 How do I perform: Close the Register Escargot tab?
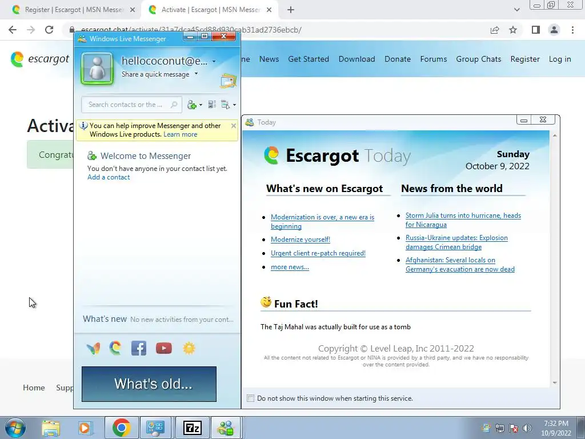133,10
